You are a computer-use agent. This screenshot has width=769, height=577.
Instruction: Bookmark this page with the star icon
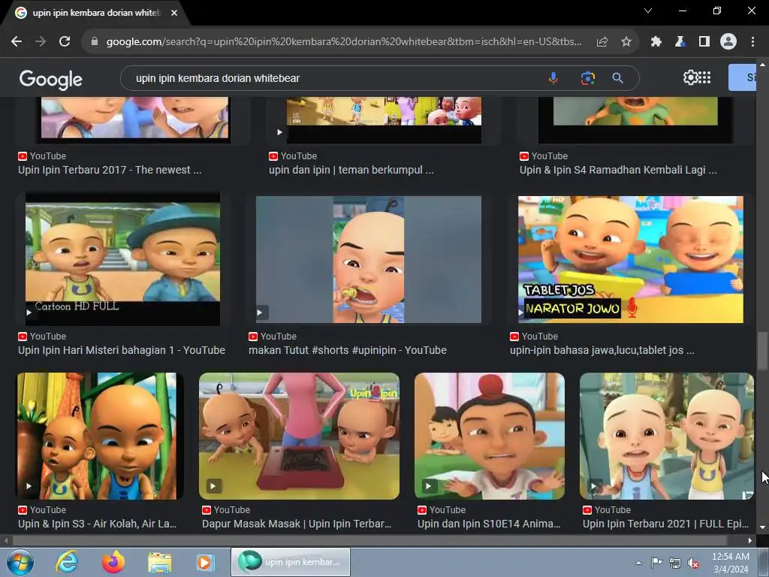tap(626, 42)
